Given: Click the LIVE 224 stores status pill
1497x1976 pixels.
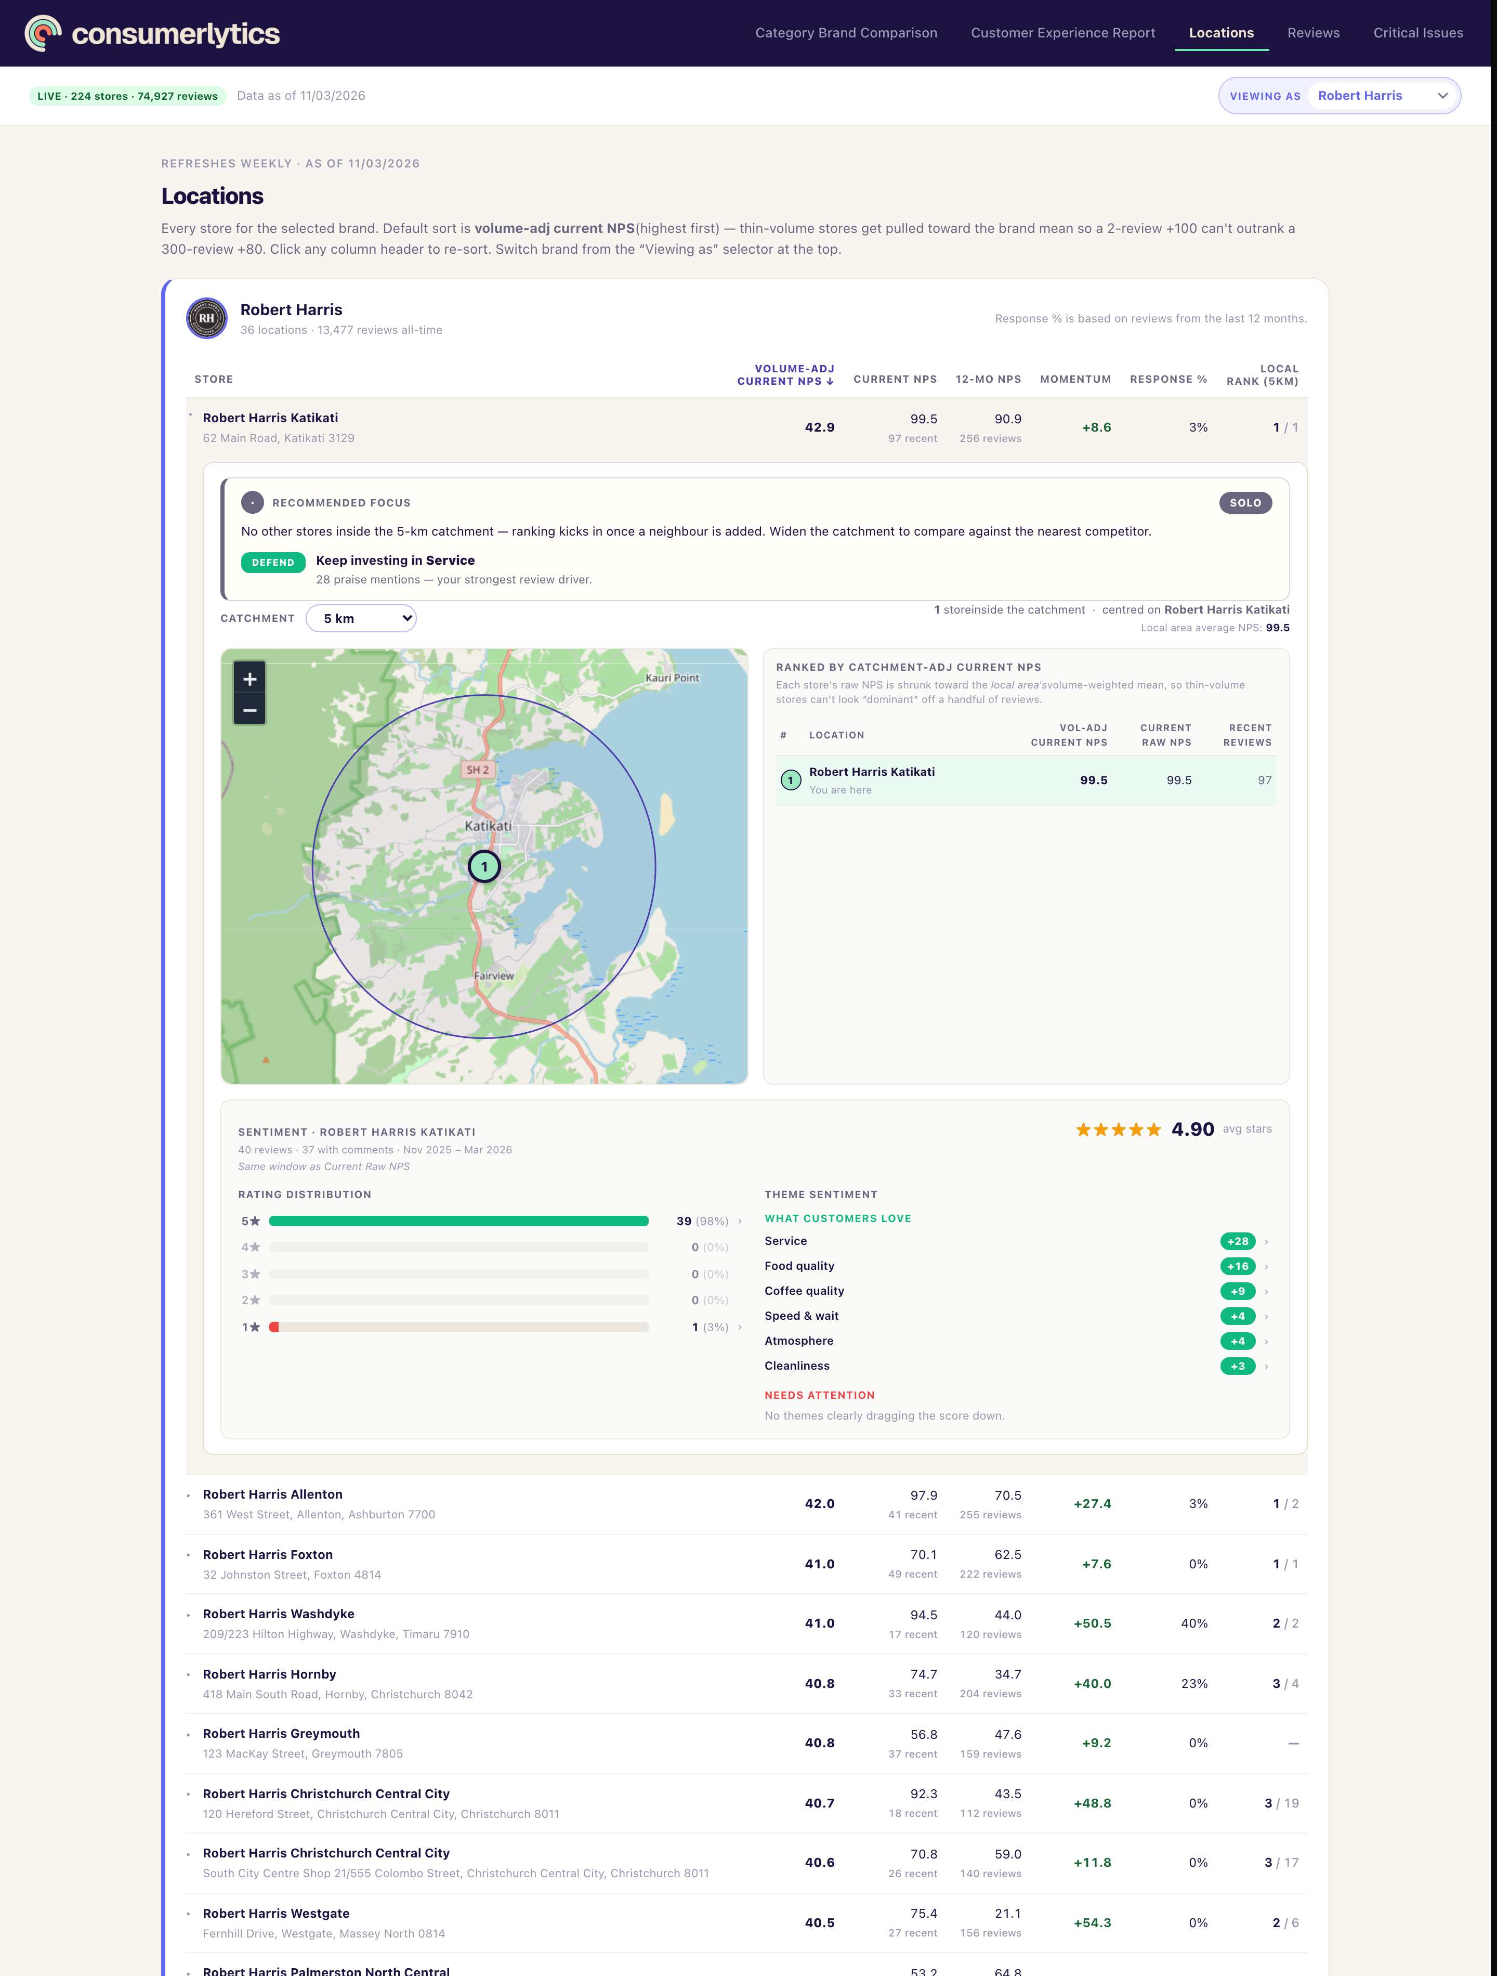Looking at the screenshot, I should 128,97.
